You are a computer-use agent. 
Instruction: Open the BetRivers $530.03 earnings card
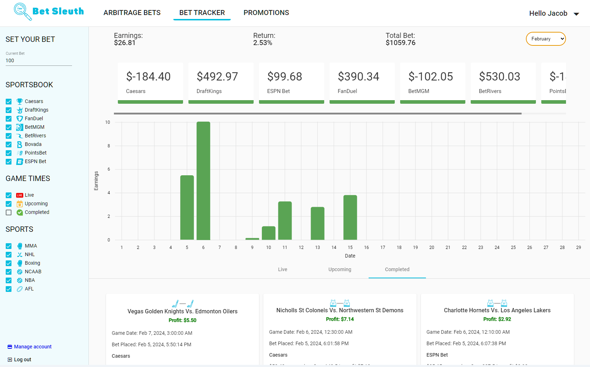503,83
